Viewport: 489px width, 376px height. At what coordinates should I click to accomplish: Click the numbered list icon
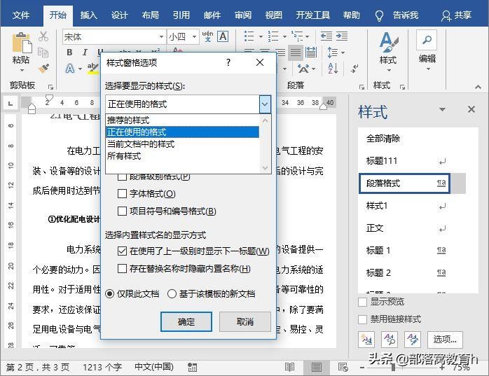(273, 36)
